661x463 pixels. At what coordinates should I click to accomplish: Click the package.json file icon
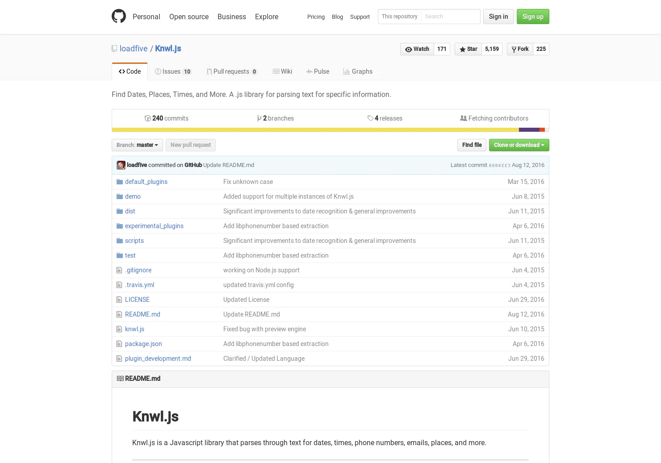(119, 344)
